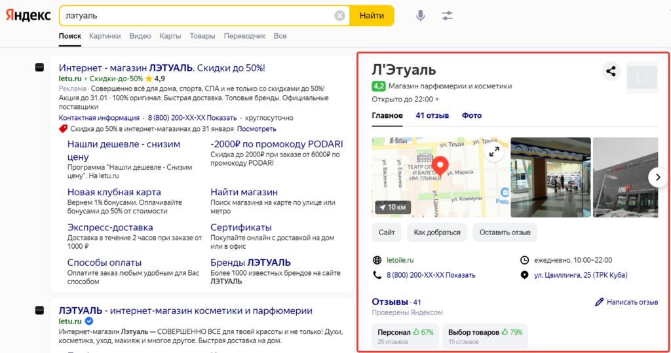Open the Карты tab
Screen dimensions: 671x353
pos(170,36)
